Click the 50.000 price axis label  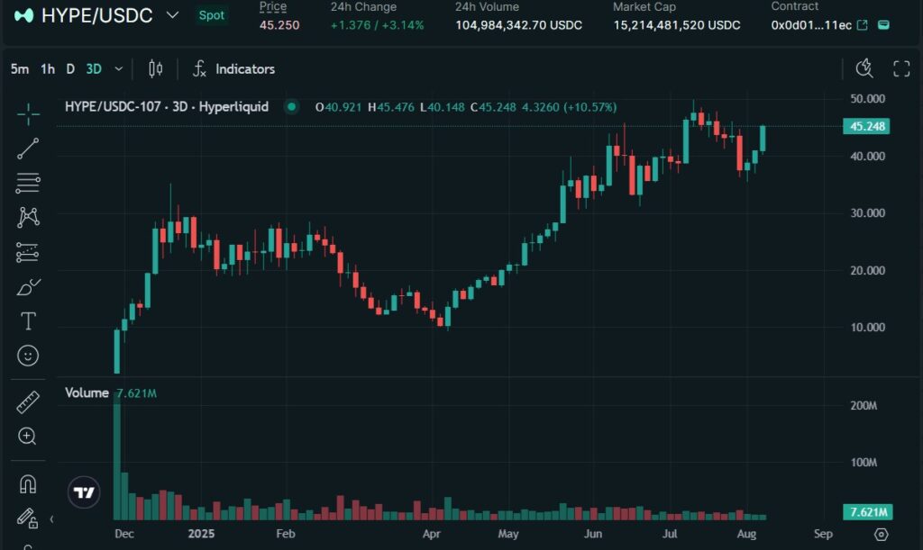coord(867,99)
